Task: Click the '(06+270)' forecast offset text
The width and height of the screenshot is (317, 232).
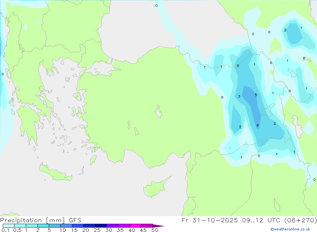Action: coord(301,220)
